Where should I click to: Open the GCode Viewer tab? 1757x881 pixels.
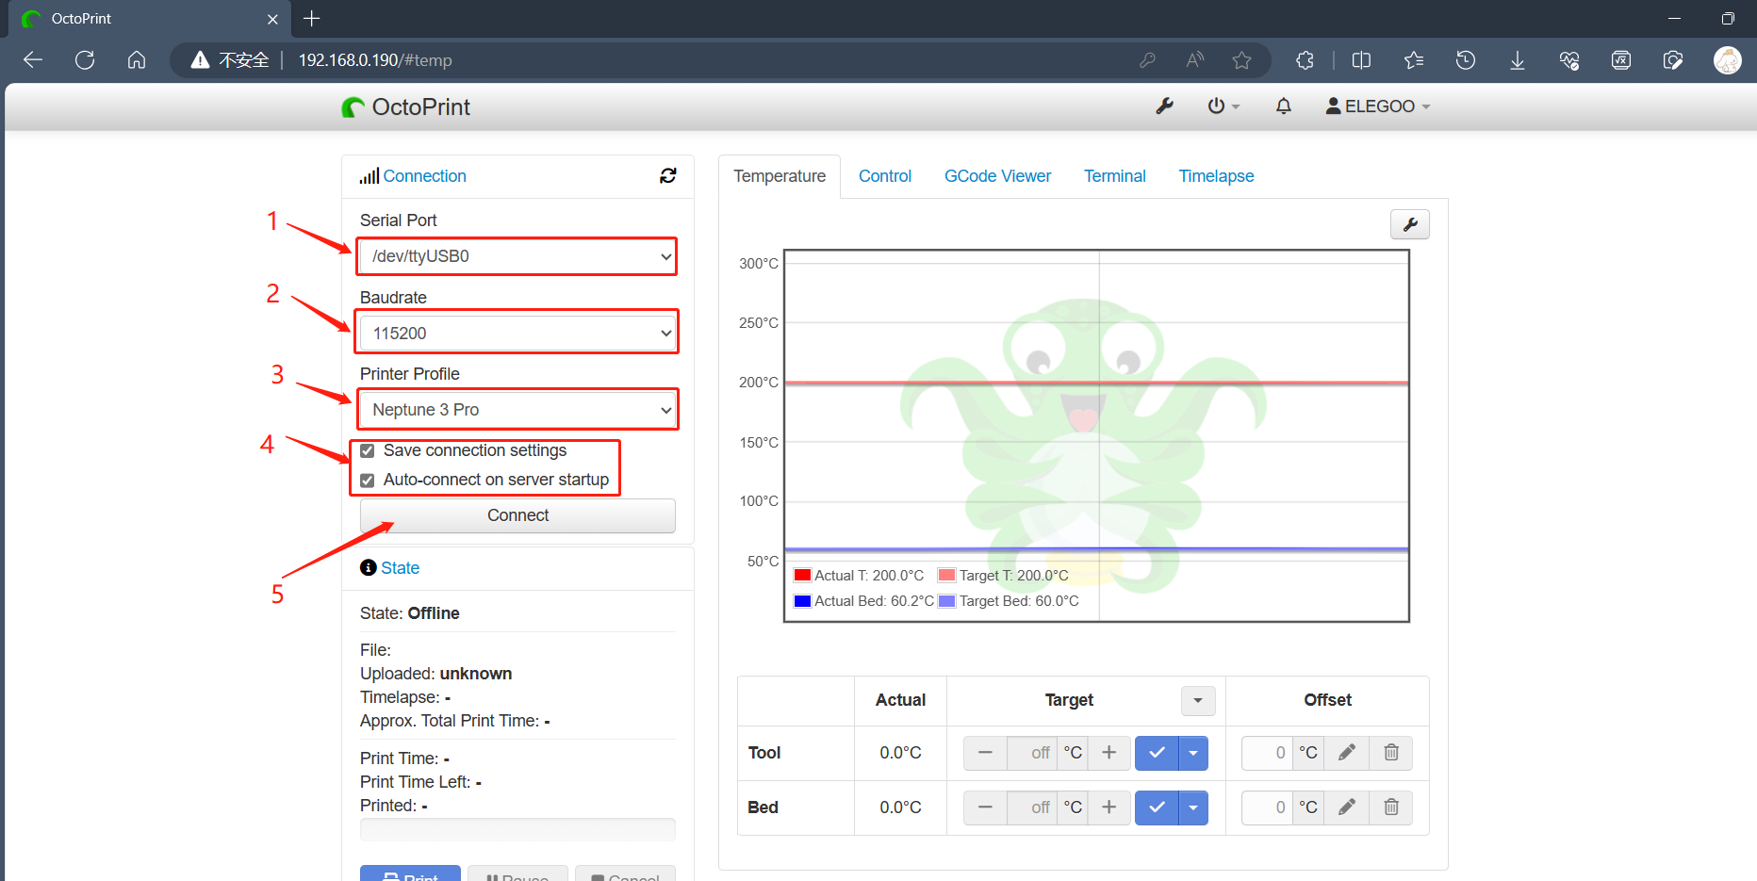point(997,176)
